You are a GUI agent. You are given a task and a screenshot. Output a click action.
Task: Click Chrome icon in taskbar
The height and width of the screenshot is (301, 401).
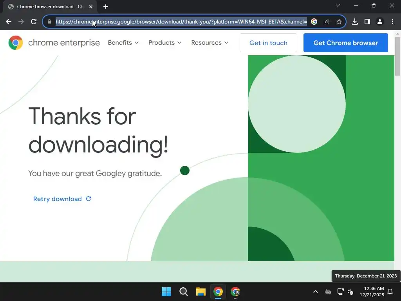click(x=218, y=292)
